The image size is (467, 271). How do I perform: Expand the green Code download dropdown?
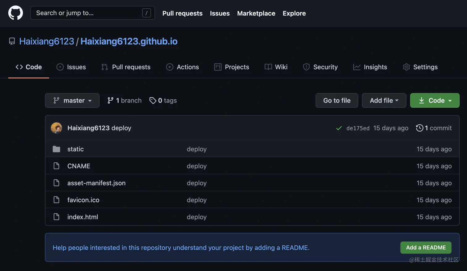tap(435, 101)
